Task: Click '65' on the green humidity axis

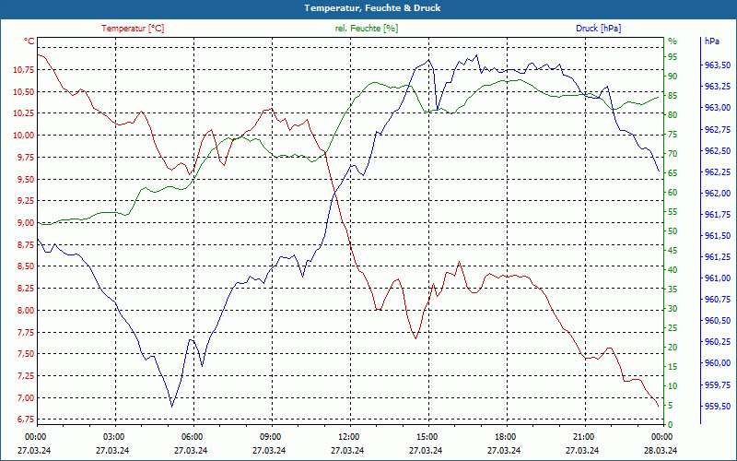Action: tap(673, 173)
